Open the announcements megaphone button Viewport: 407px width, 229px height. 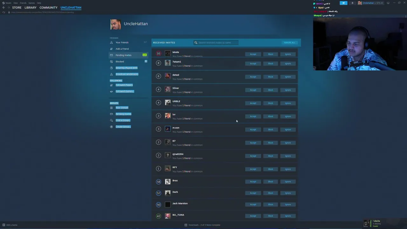(x=343, y=3)
